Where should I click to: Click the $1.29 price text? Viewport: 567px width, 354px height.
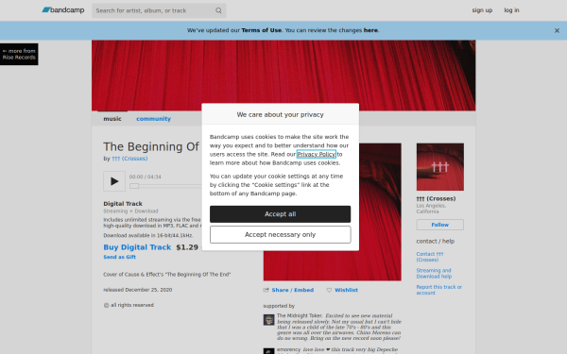pos(187,247)
